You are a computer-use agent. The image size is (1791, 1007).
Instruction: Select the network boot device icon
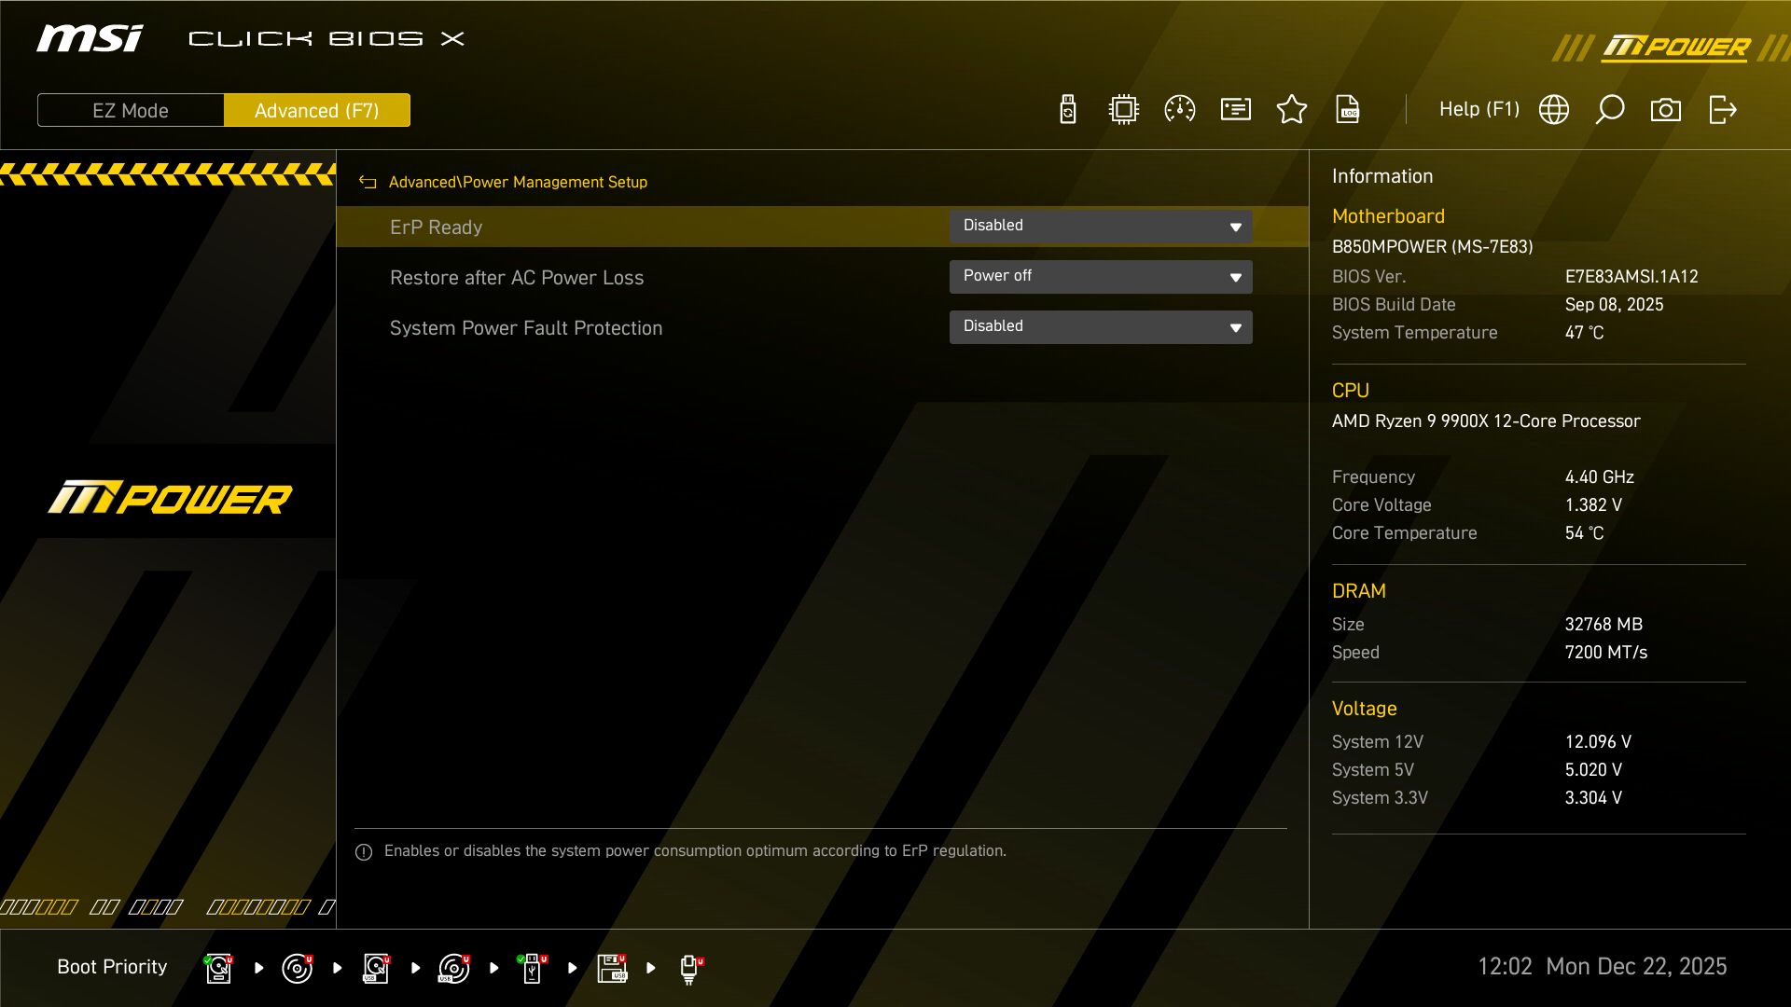[689, 968]
